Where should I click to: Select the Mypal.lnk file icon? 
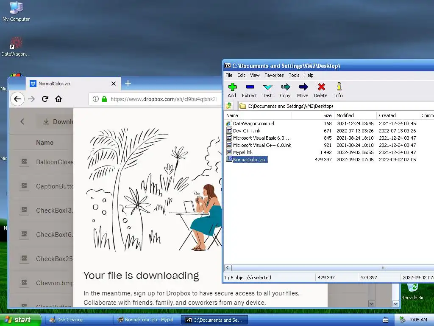[229, 152]
